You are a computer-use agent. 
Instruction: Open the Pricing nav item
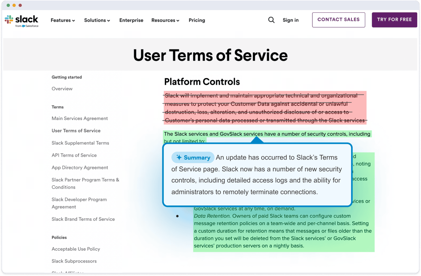click(197, 20)
